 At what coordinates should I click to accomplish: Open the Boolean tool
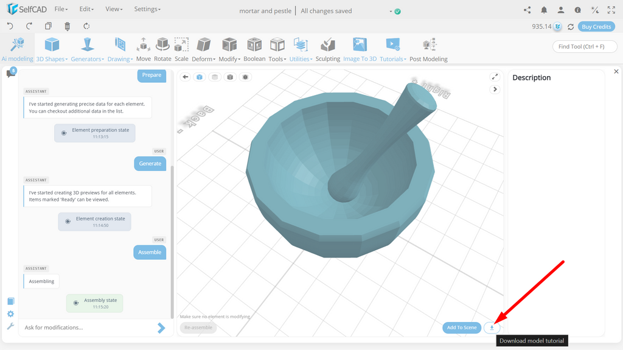coord(254,49)
